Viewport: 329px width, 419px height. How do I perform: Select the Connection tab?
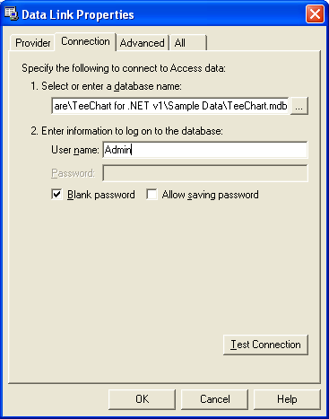coord(85,41)
